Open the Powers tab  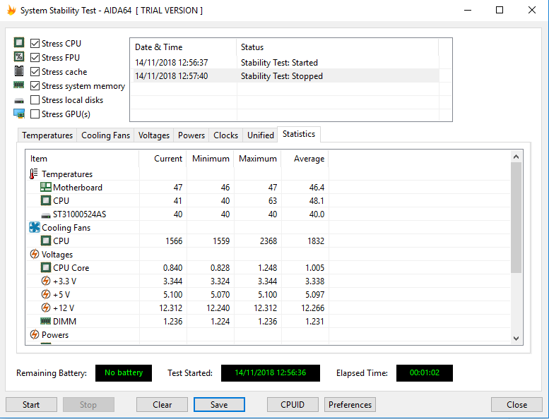[191, 135]
